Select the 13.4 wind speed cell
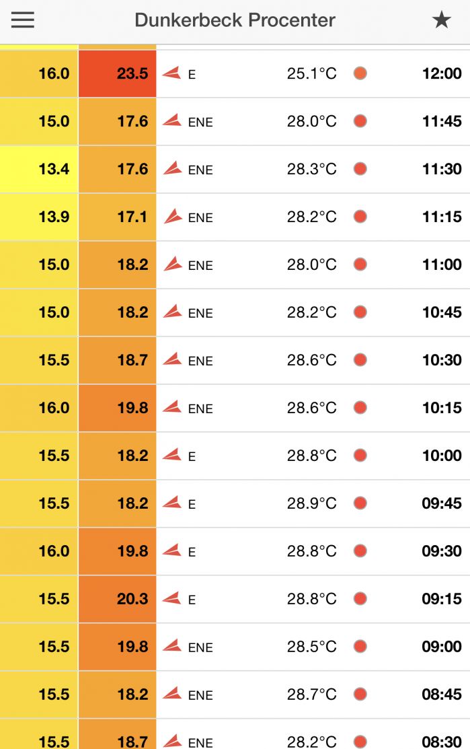Viewport: 470px width, 749px height. (39, 169)
